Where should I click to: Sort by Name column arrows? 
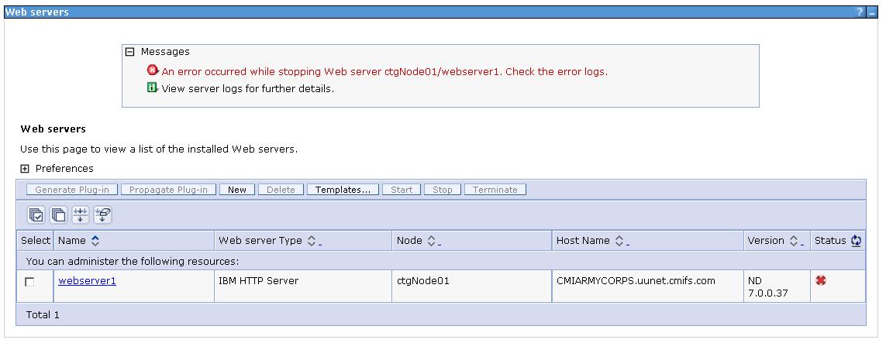[95, 241]
